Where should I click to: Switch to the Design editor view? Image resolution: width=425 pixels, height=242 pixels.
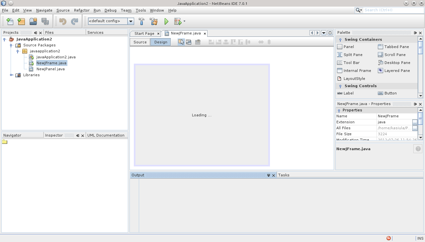click(161, 42)
